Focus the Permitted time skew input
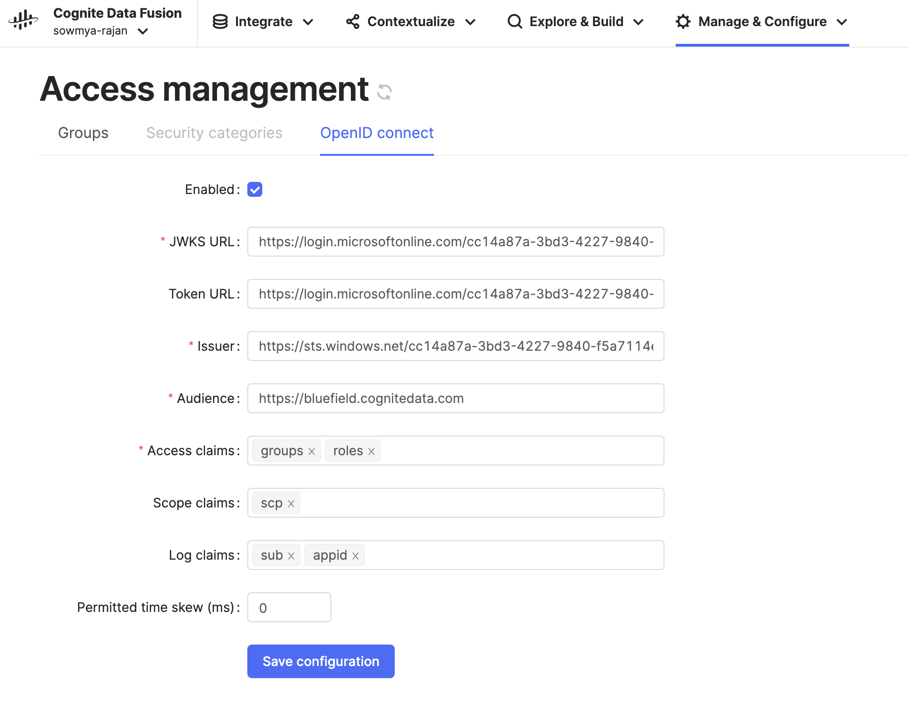 [289, 607]
